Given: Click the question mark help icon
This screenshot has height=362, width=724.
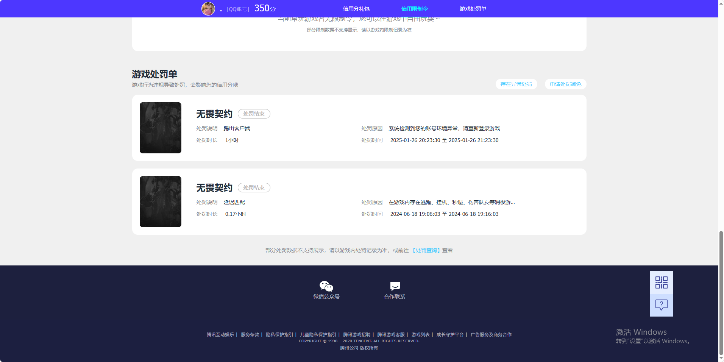Looking at the screenshot, I should 661,305.
